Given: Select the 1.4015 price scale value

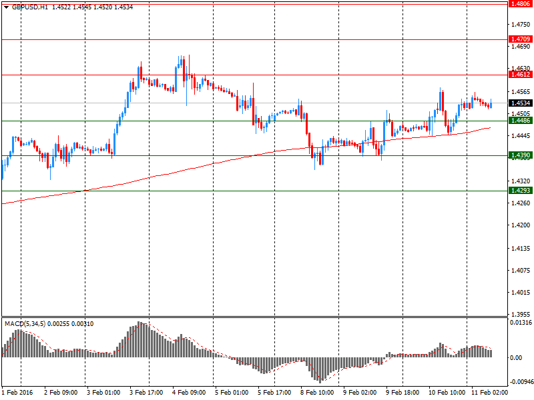Looking at the screenshot, I should click(x=521, y=293).
